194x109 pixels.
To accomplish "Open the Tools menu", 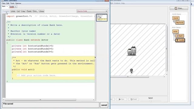I will pos(12,3).
